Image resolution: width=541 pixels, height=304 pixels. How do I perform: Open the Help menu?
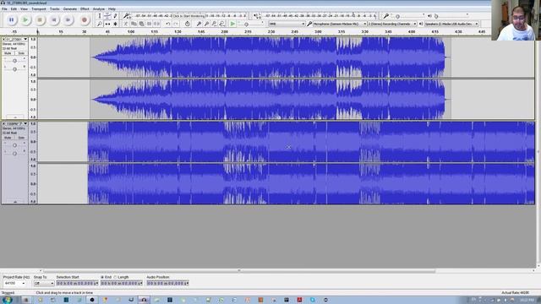point(112,8)
